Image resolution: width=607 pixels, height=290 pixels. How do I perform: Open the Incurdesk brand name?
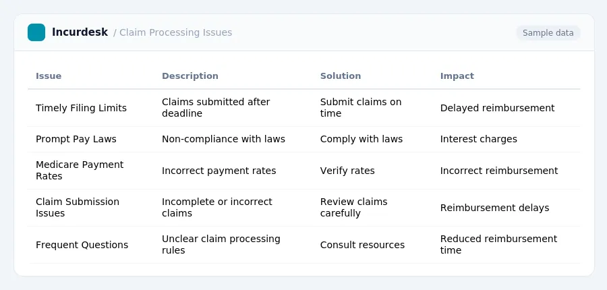pyautogui.click(x=80, y=32)
